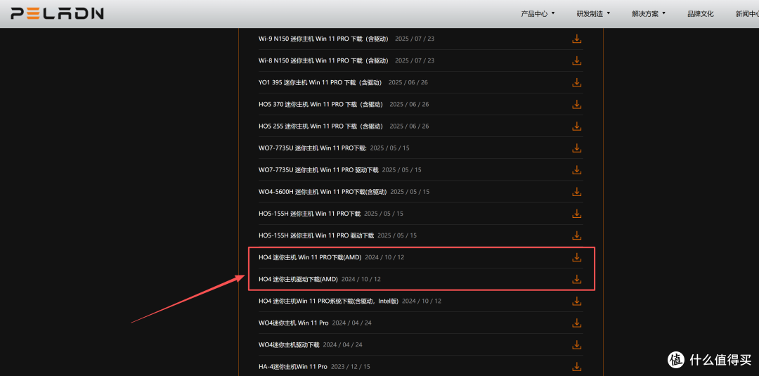The height and width of the screenshot is (376, 759).
Task: Click date 2024 / 04 / 24 on WO4 Win 11 Pro row
Action: pyautogui.click(x=352, y=323)
